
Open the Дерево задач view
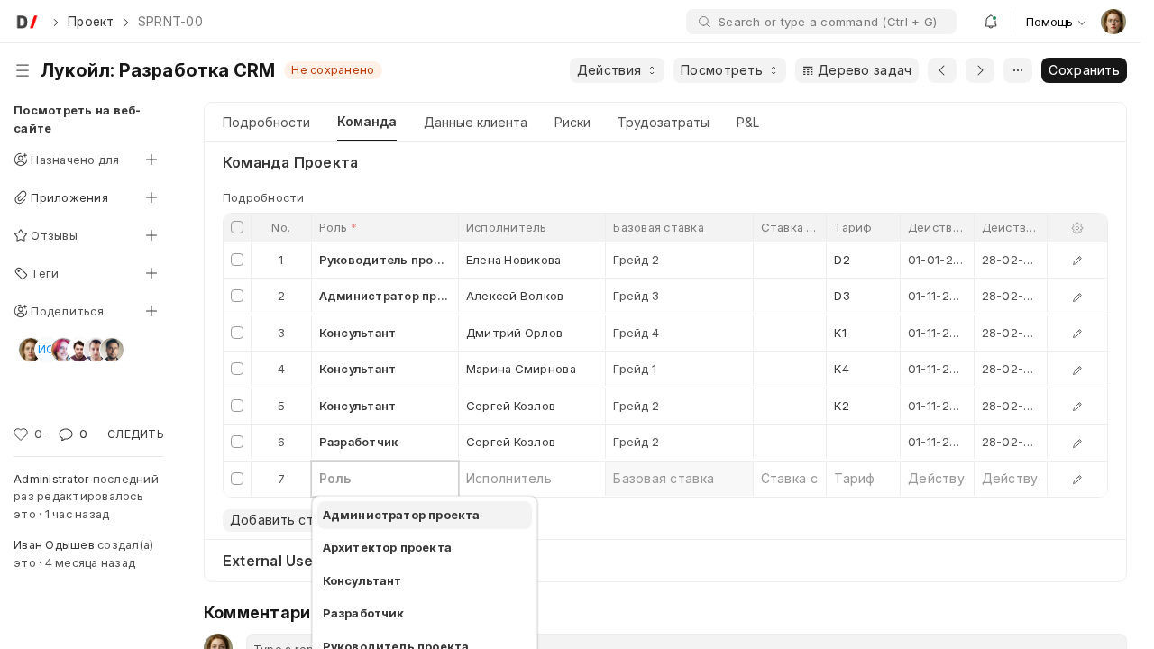click(856, 70)
